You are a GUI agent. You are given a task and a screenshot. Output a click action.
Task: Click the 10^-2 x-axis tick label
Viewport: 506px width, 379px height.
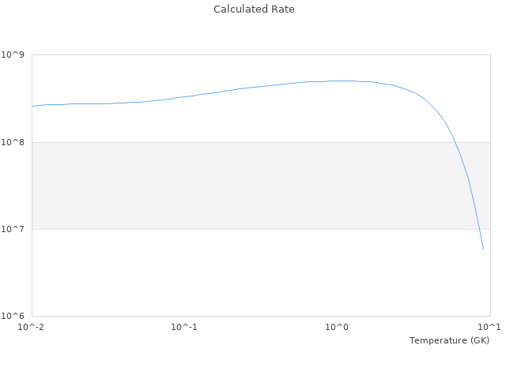32,327
